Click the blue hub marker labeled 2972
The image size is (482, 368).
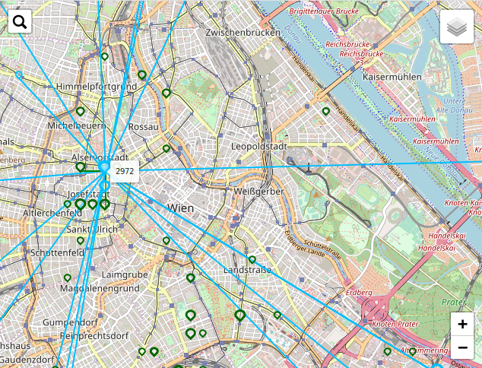pyautogui.click(x=104, y=167)
